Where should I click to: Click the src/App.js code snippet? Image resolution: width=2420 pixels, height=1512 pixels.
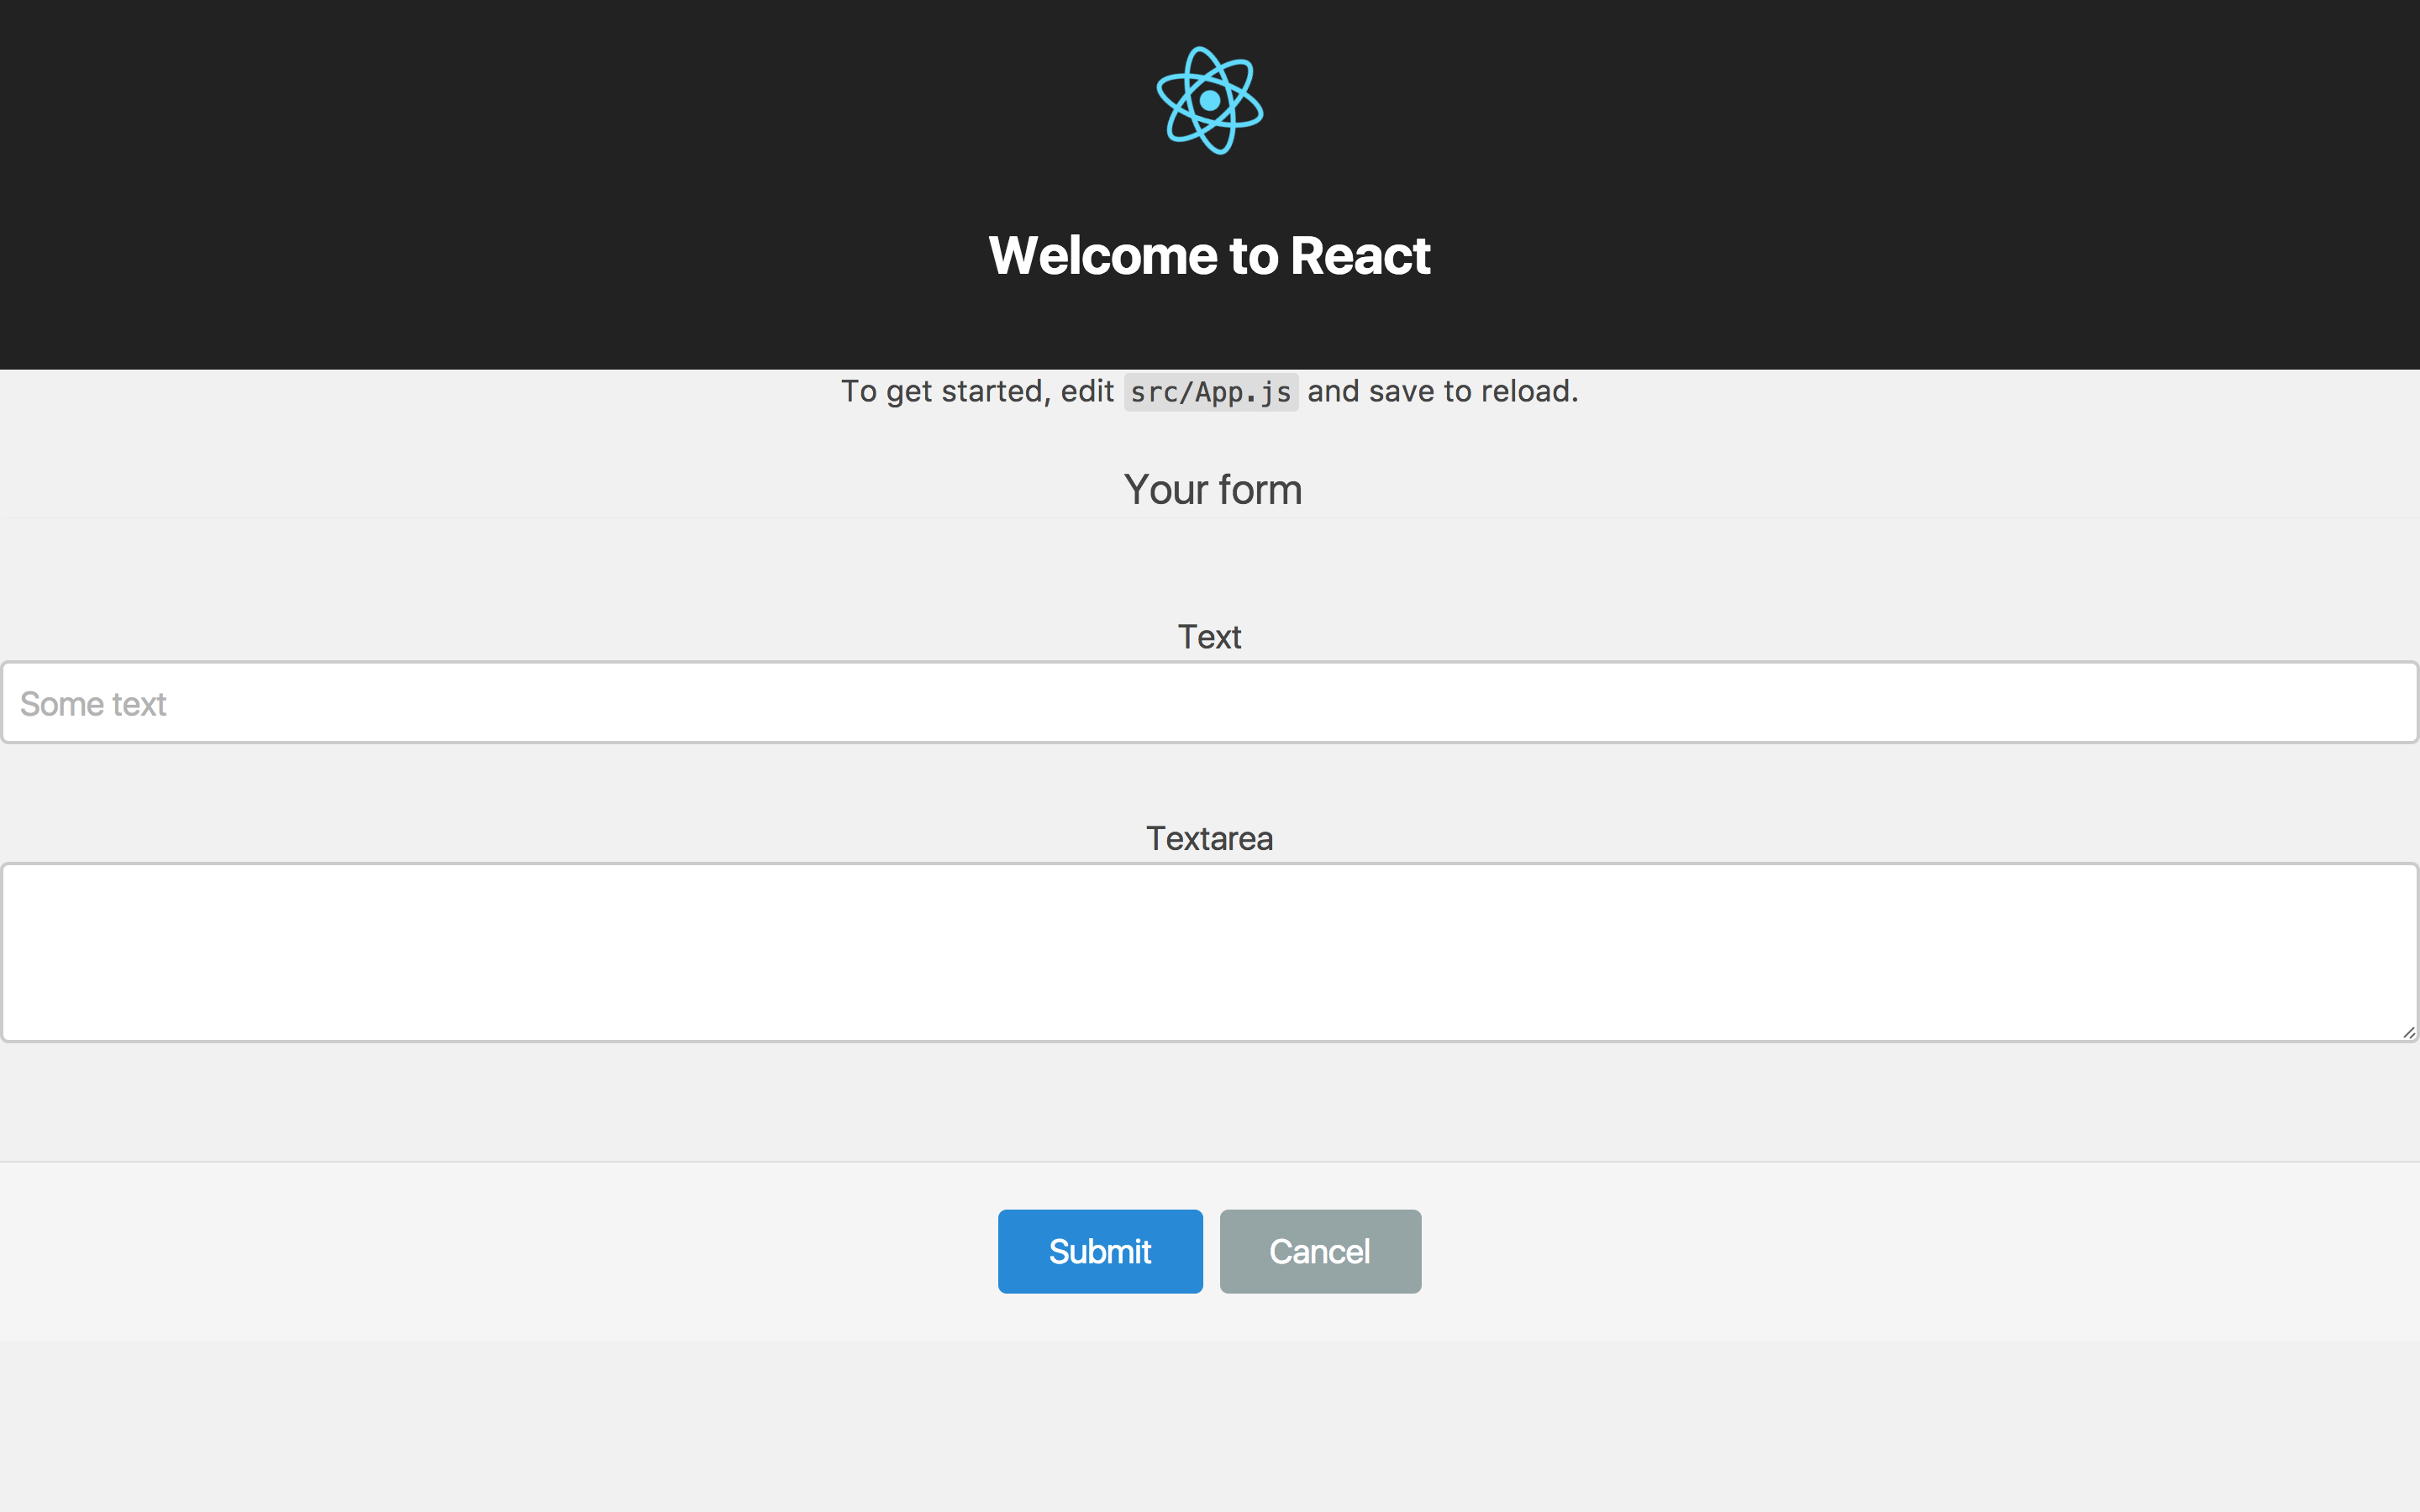(1210, 392)
